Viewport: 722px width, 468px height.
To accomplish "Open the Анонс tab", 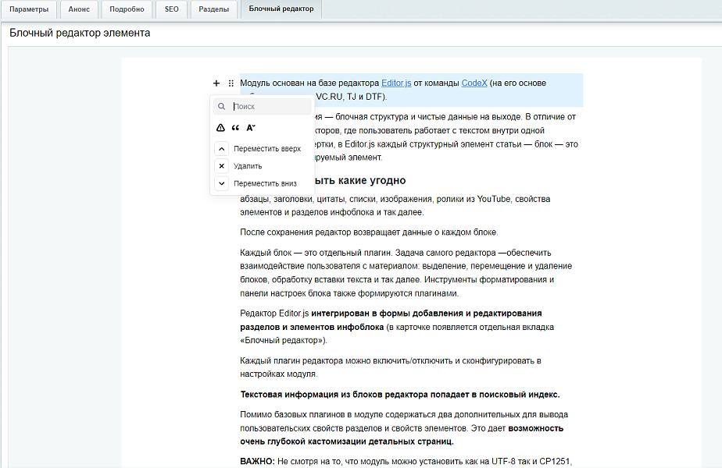I will click(x=79, y=9).
